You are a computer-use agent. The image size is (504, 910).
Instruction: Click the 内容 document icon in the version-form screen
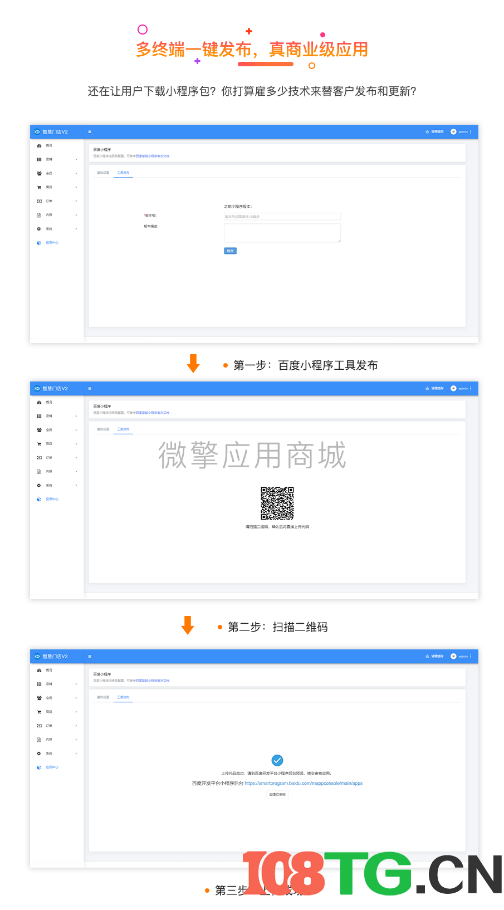(x=39, y=215)
